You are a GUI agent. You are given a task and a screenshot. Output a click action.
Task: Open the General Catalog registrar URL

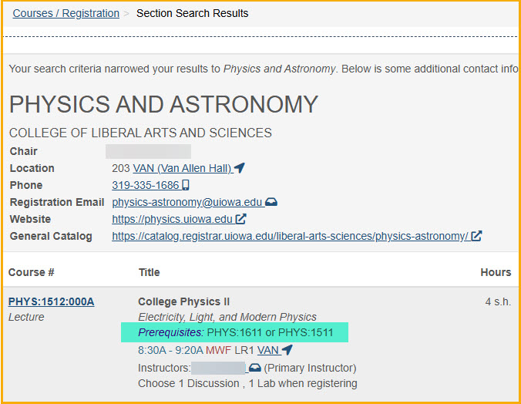tap(290, 236)
